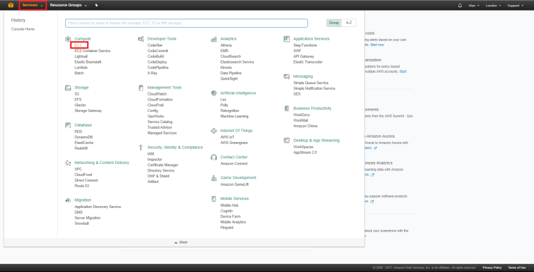Open Amazon GameLift service

pyautogui.click(x=235, y=185)
